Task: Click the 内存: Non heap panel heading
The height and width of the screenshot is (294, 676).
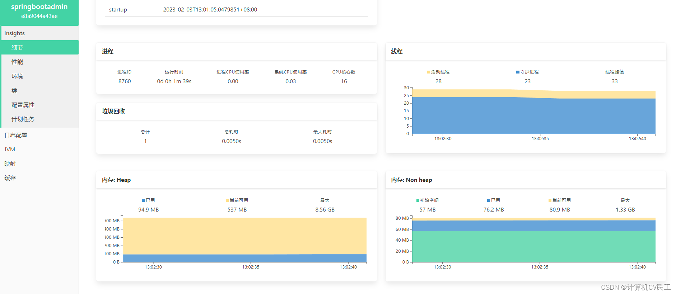Action: [x=411, y=180]
